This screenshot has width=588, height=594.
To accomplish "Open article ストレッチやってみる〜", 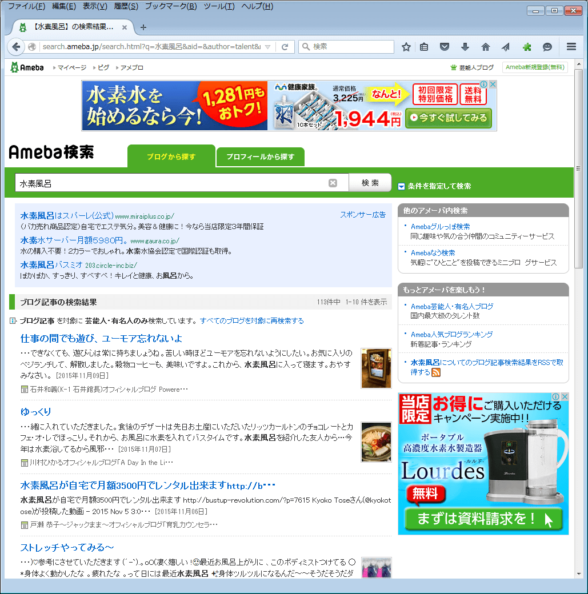I will tap(67, 547).
